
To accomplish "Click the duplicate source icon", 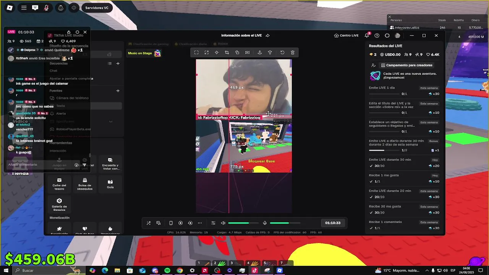I will tap(237, 53).
